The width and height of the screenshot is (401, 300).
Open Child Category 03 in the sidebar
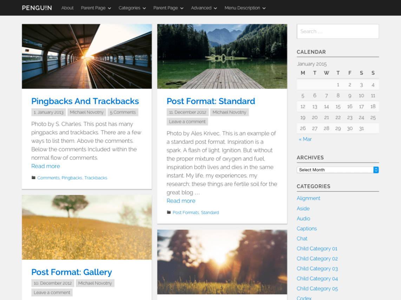coord(317,268)
